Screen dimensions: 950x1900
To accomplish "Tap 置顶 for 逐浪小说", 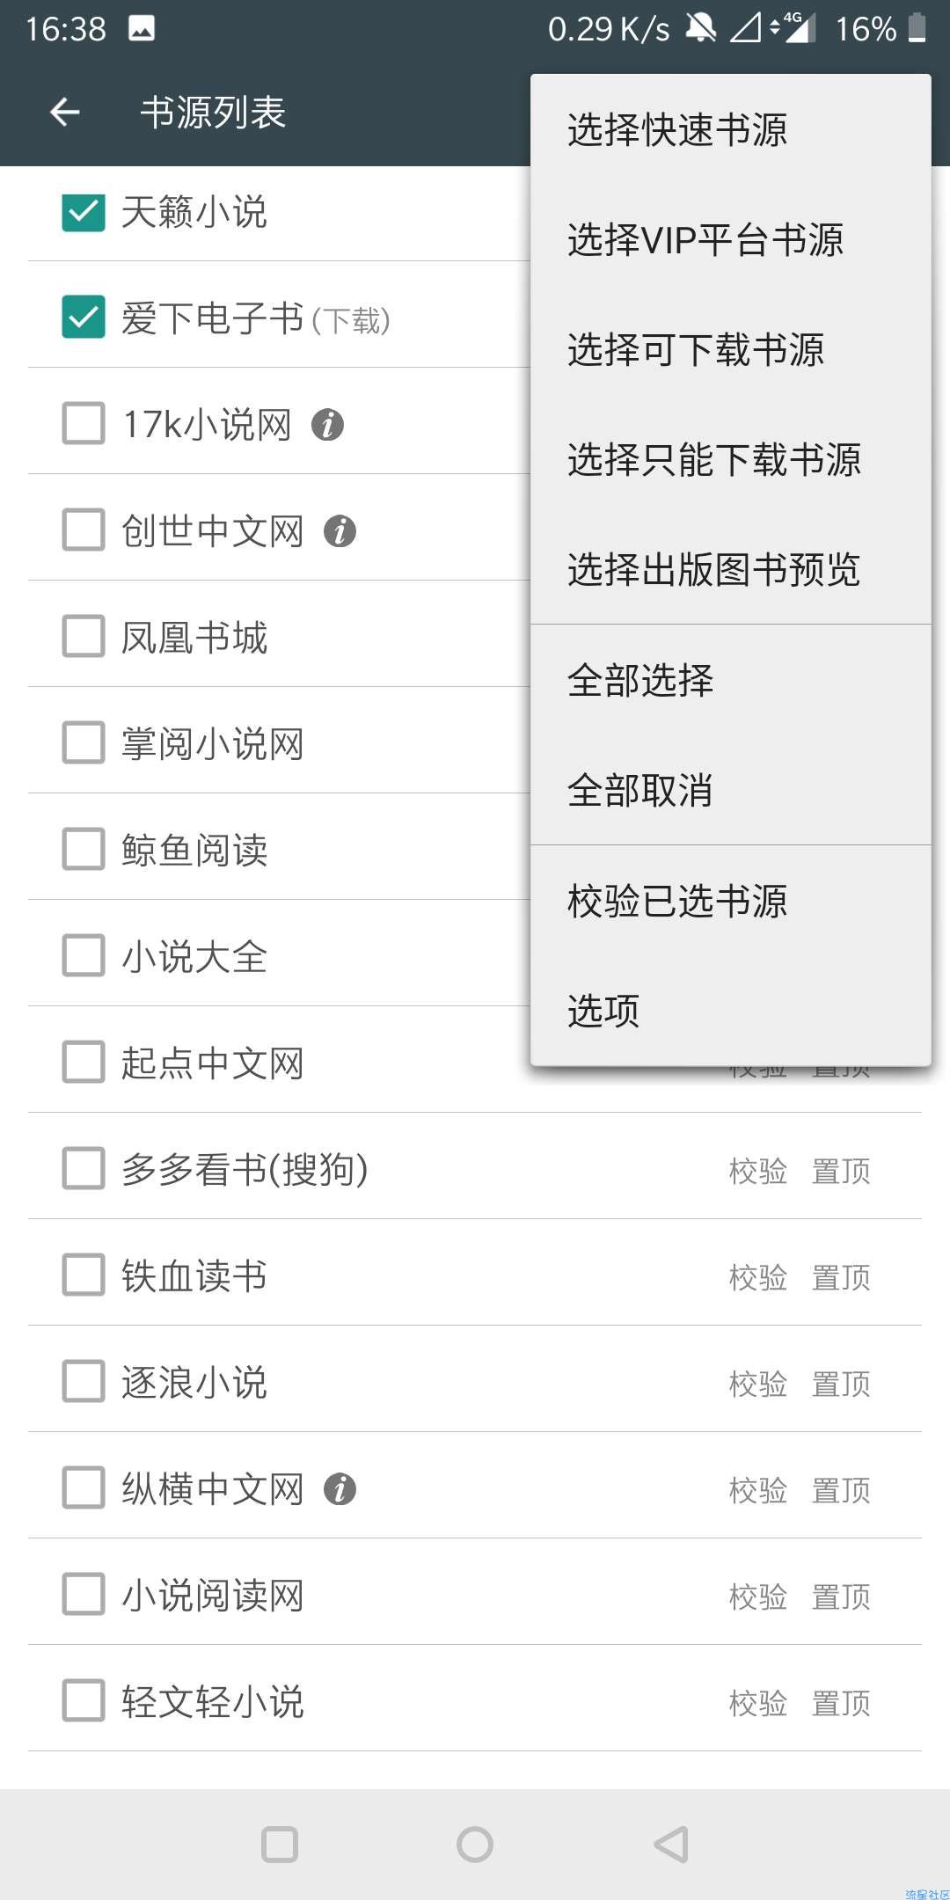I will coord(841,1384).
